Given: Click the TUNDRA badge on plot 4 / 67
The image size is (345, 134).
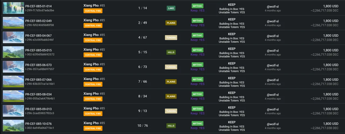Looking at the screenshot, I should 171,38.
